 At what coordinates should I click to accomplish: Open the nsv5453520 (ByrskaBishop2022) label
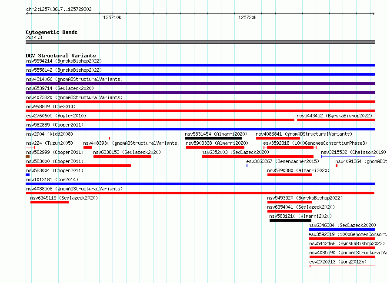coord(305,198)
